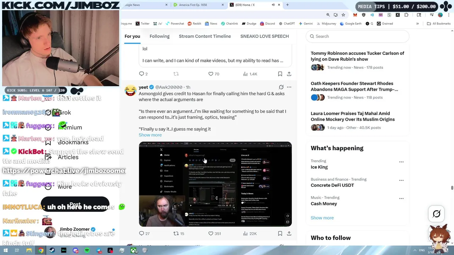Repost the yeet post showing 15 reposts
454x255 pixels.
[179, 233]
